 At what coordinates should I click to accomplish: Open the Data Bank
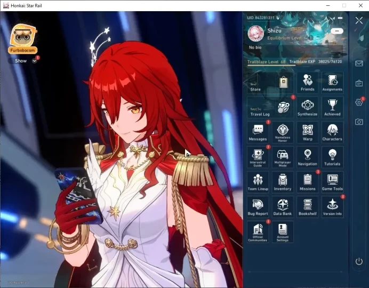click(283, 207)
